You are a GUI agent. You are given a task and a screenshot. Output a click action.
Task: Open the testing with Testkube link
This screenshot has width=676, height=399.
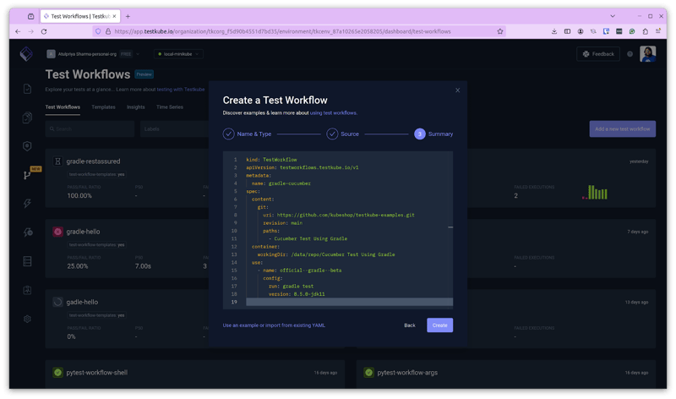[x=181, y=90]
